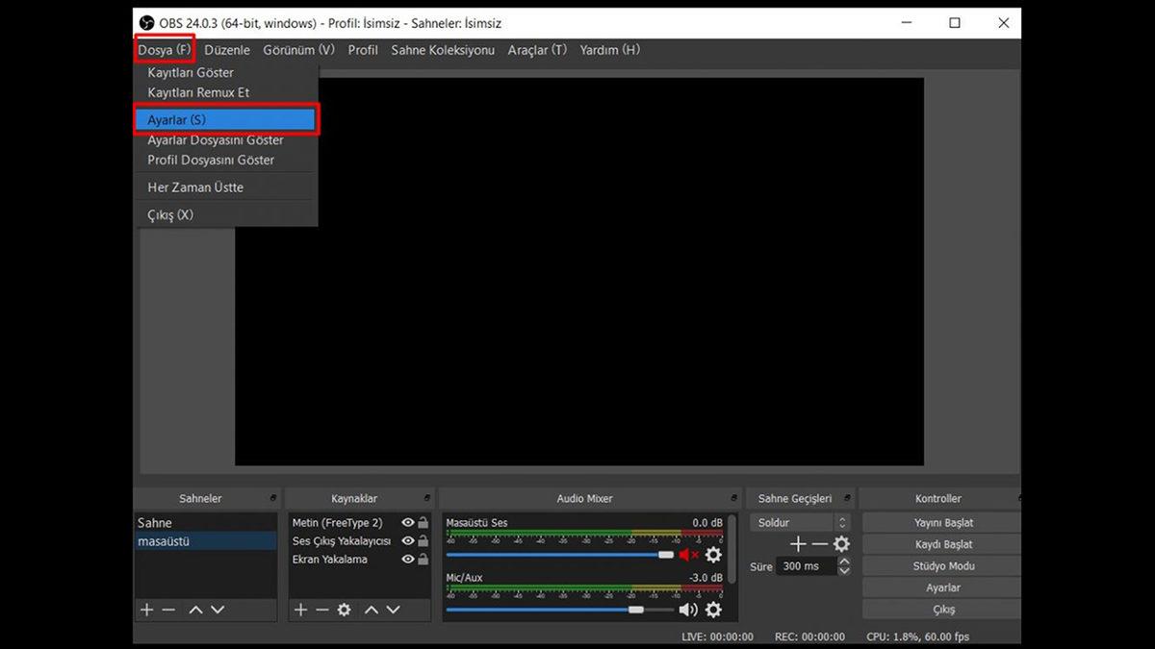Unlock the Metin (FreeType 2) source

[x=423, y=522]
